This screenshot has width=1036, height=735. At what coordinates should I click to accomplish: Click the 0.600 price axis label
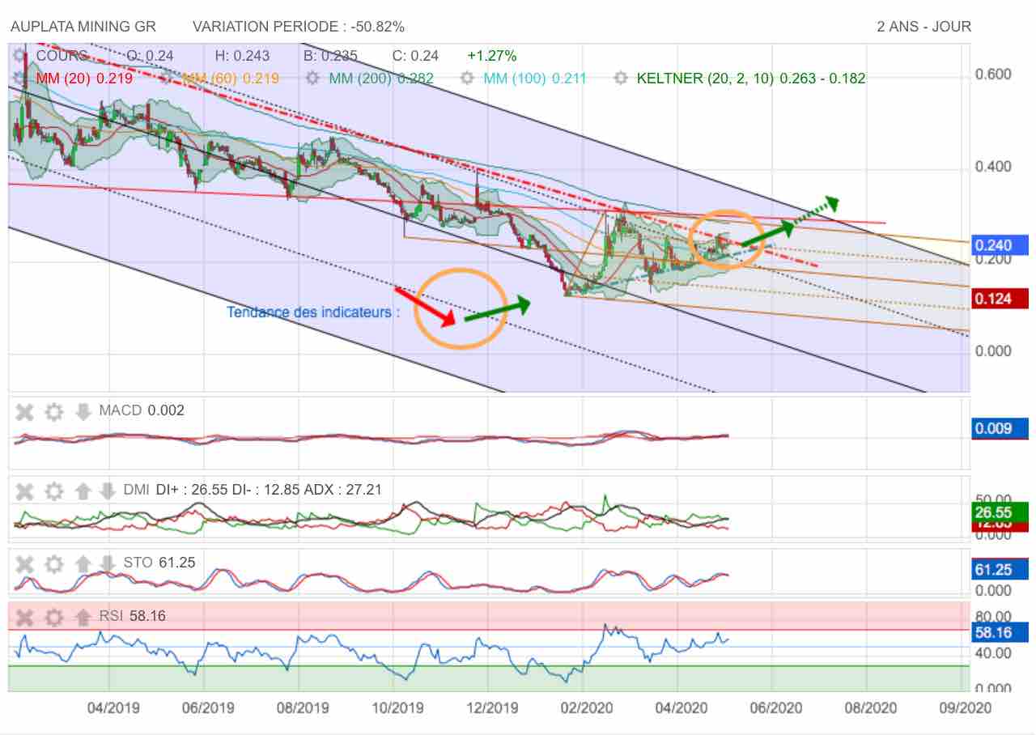[992, 74]
